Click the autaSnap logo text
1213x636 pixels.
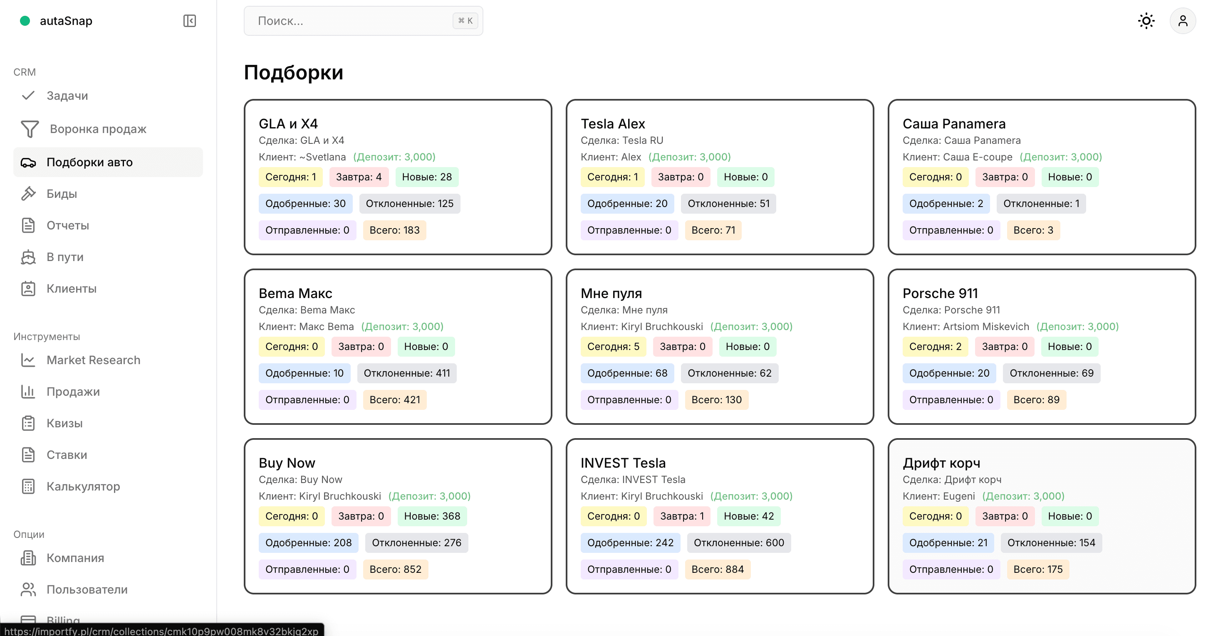click(66, 21)
